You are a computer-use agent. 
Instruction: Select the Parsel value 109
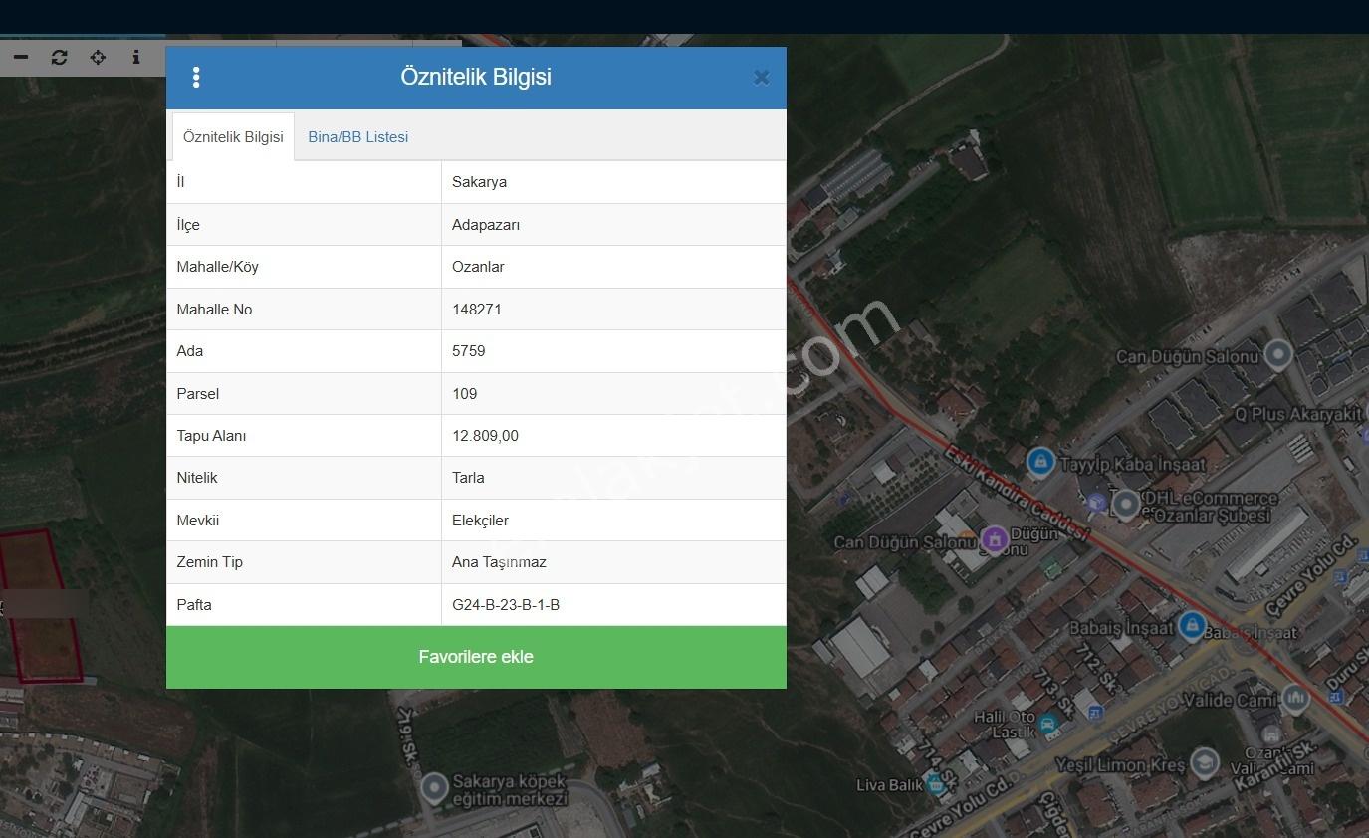(x=465, y=394)
